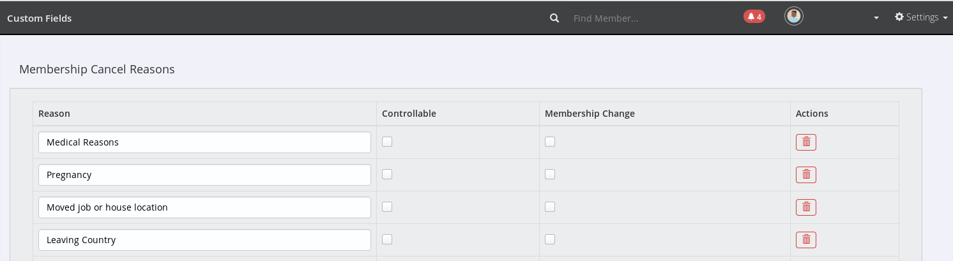The width and height of the screenshot is (953, 261).
Task: Edit the Medical Reasons text field
Action: (204, 142)
